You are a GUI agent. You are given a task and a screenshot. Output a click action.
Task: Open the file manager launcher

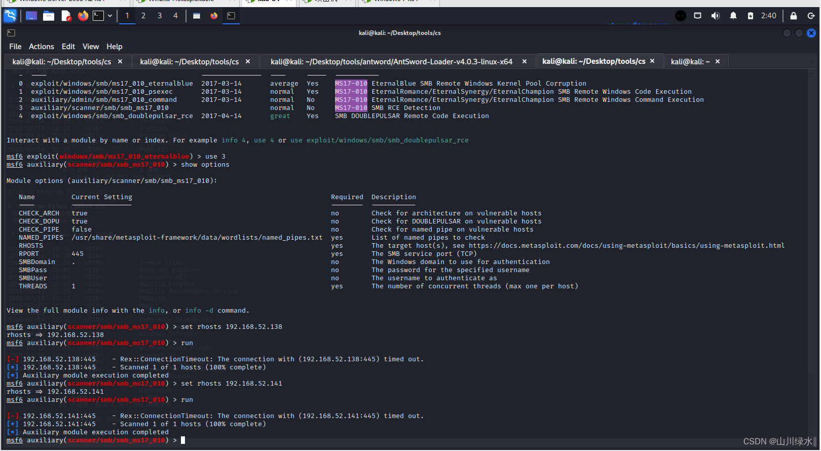pos(49,16)
